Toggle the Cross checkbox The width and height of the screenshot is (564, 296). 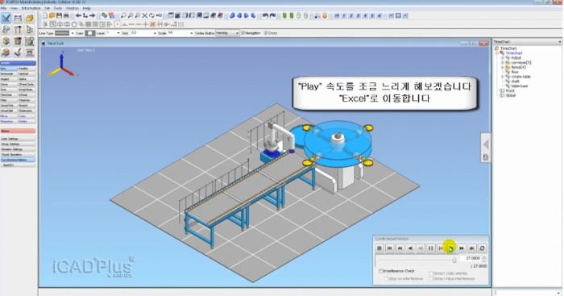266,33
